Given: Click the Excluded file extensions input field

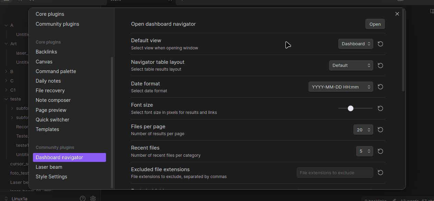Looking at the screenshot, I should [335, 173].
